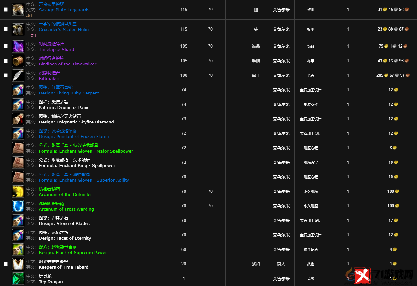Click the Living Ruby Serpent design icon
The height and width of the screenshot is (286, 417).
click(x=18, y=90)
